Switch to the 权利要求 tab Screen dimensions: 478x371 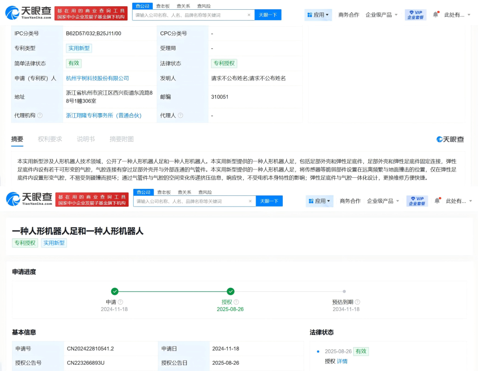50,139
